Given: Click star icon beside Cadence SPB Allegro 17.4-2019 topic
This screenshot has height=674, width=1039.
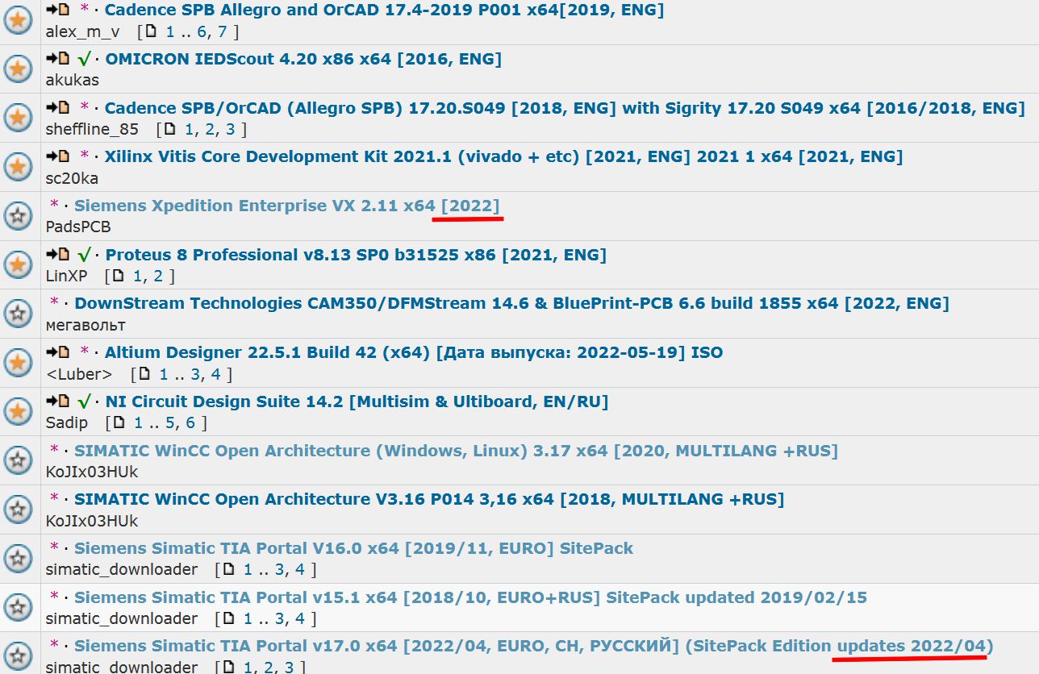Looking at the screenshot, I should pyautogui.click(x=18, y=21).
